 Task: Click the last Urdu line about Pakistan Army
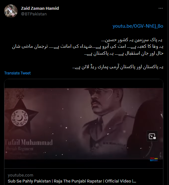coord(118,67)
